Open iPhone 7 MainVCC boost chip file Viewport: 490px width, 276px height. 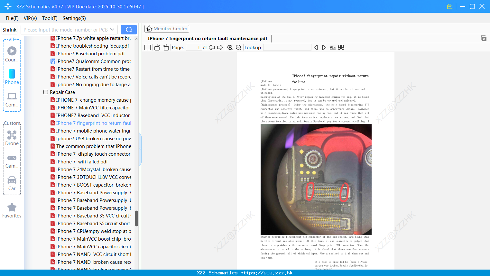(90, 239)
